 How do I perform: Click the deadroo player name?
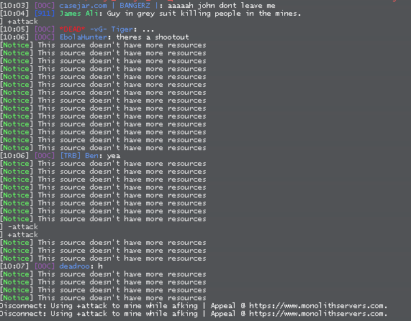(74, 266)
